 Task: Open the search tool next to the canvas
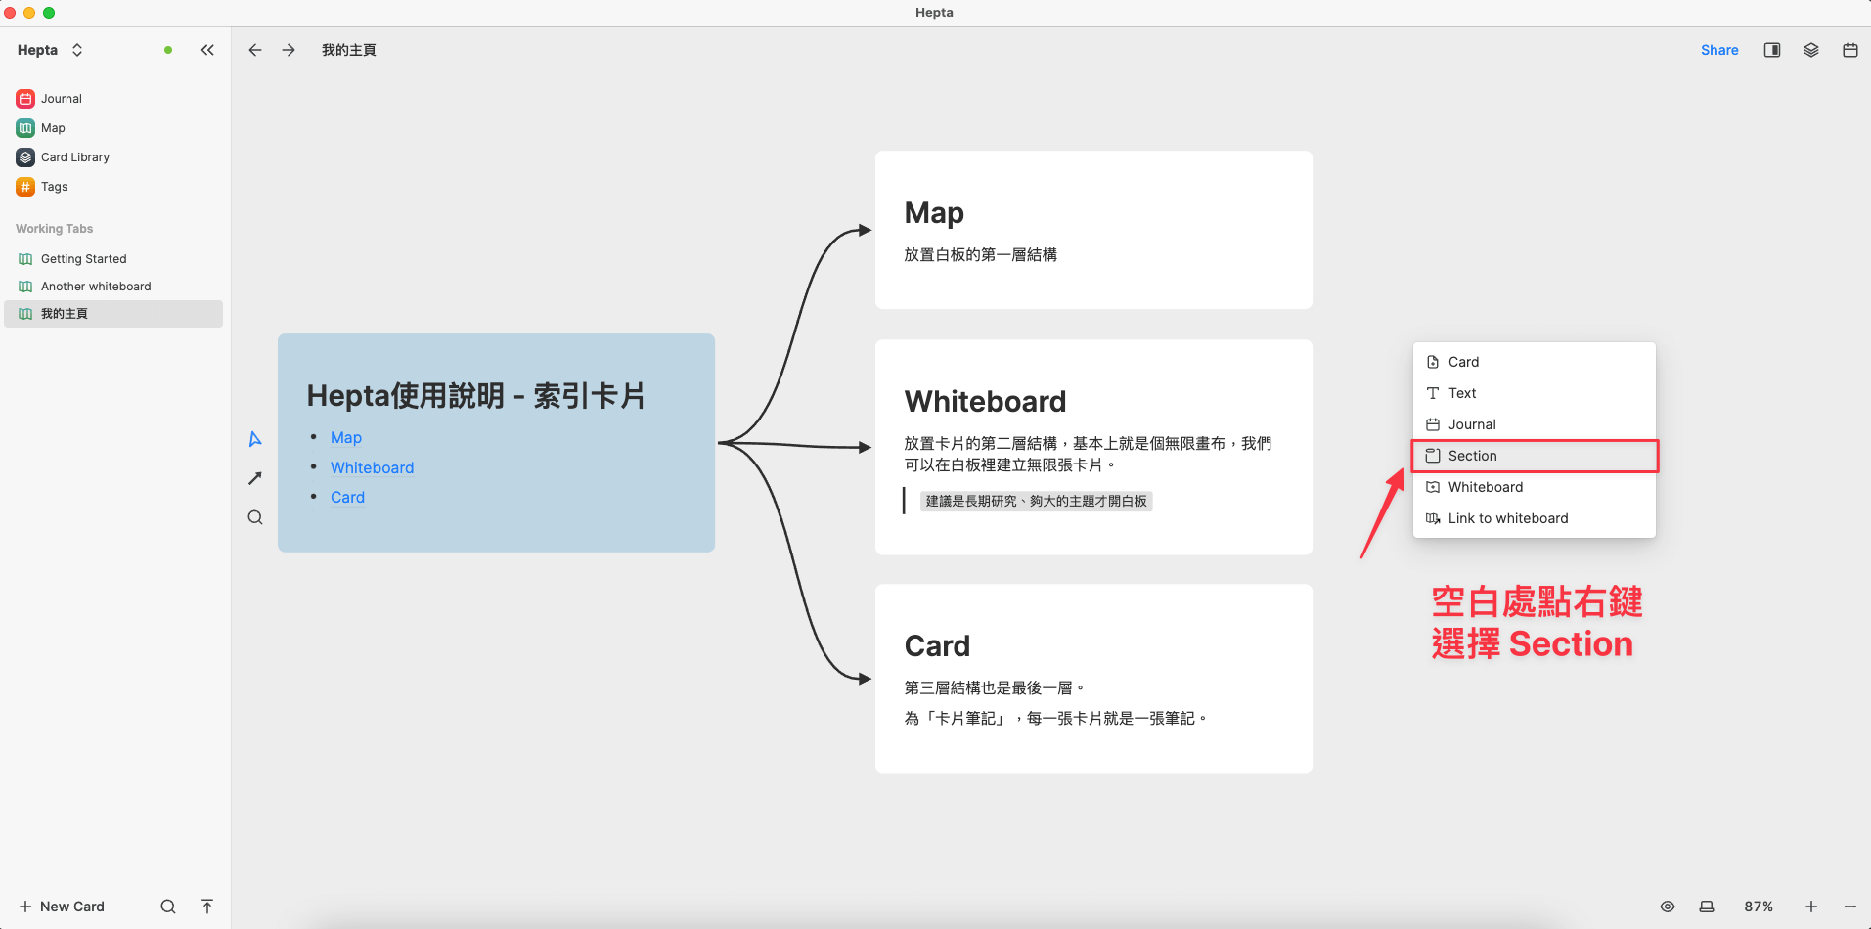coord(254,517)
